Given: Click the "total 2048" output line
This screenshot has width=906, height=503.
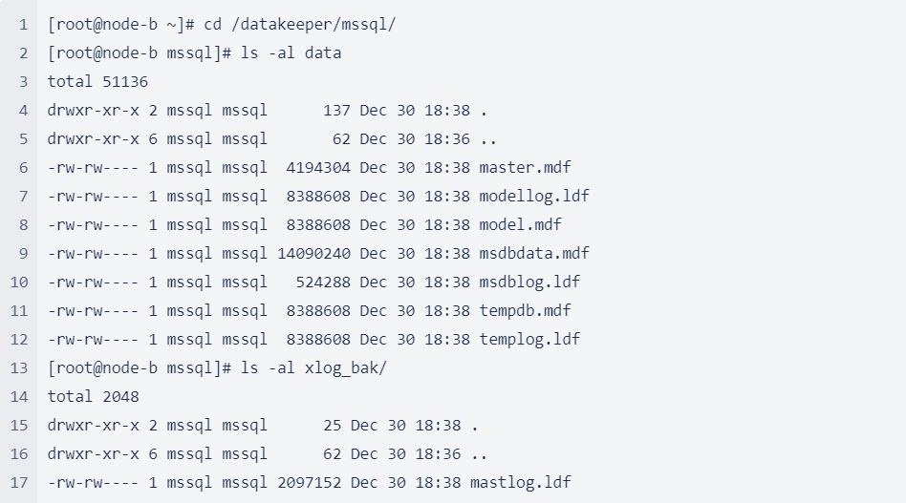Looking at the screenshot, I should pos(94,397).
